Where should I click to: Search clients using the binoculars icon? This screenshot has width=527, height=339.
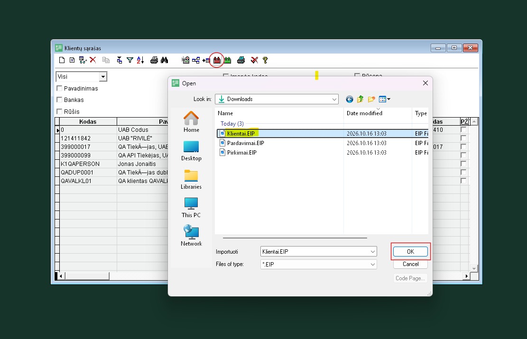164,60
